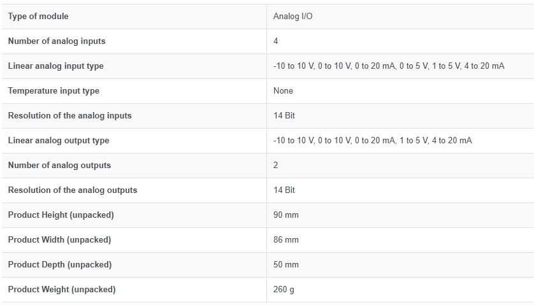Screen dimensions: 534x305
Task: Select the "None" temperature value
Action: [284, 91]
